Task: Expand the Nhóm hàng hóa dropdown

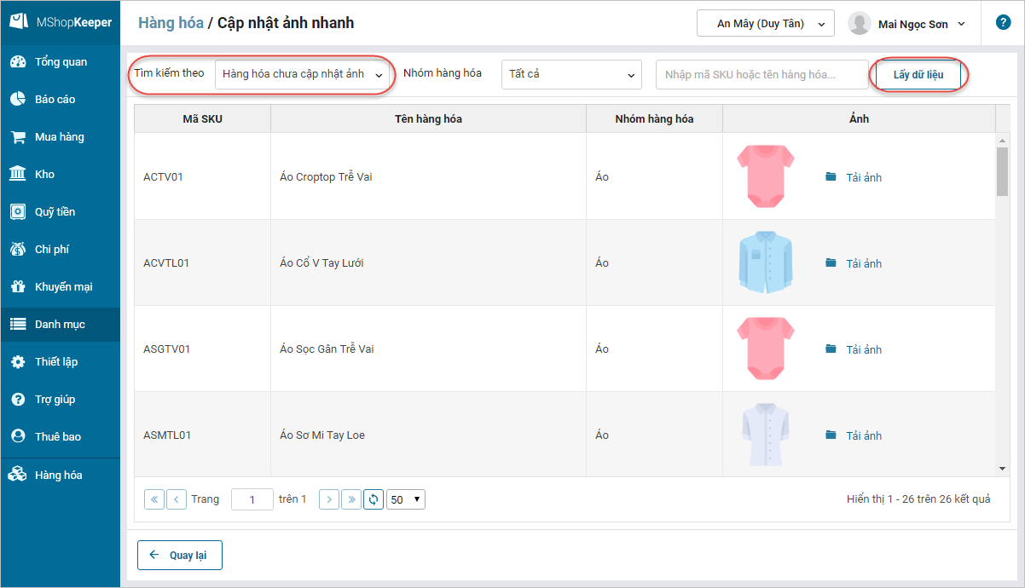Action: pyautogui.click(x=570, y=74)
